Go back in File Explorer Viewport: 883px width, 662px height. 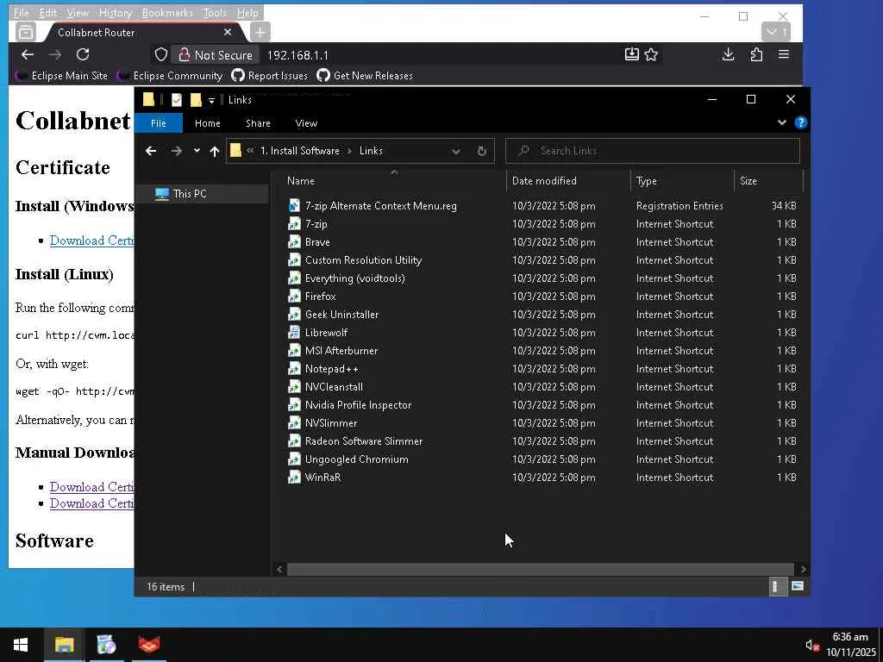pyautogui.click(x=151, y=151)
